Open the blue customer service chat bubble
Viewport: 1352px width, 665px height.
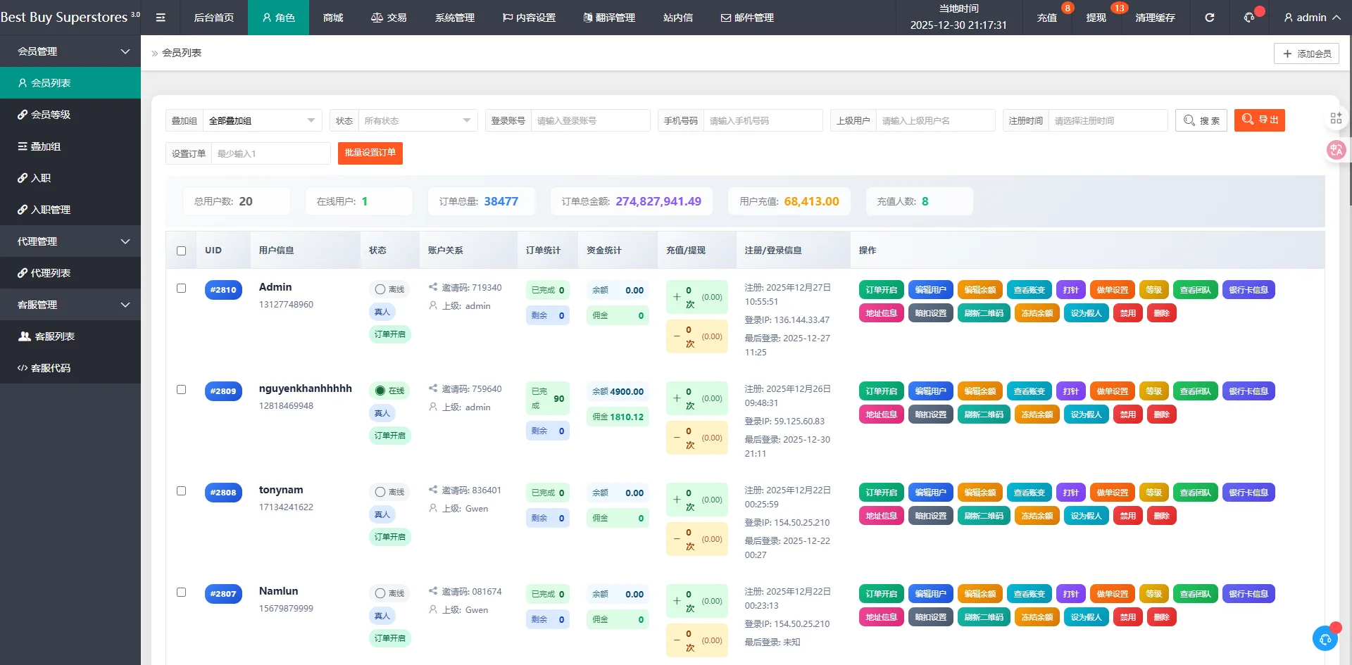1325,639
